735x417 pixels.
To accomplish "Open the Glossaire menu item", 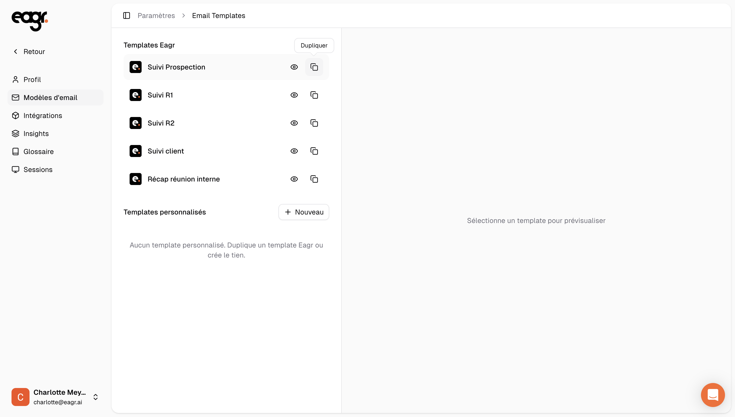I will [x=38, y=151].
